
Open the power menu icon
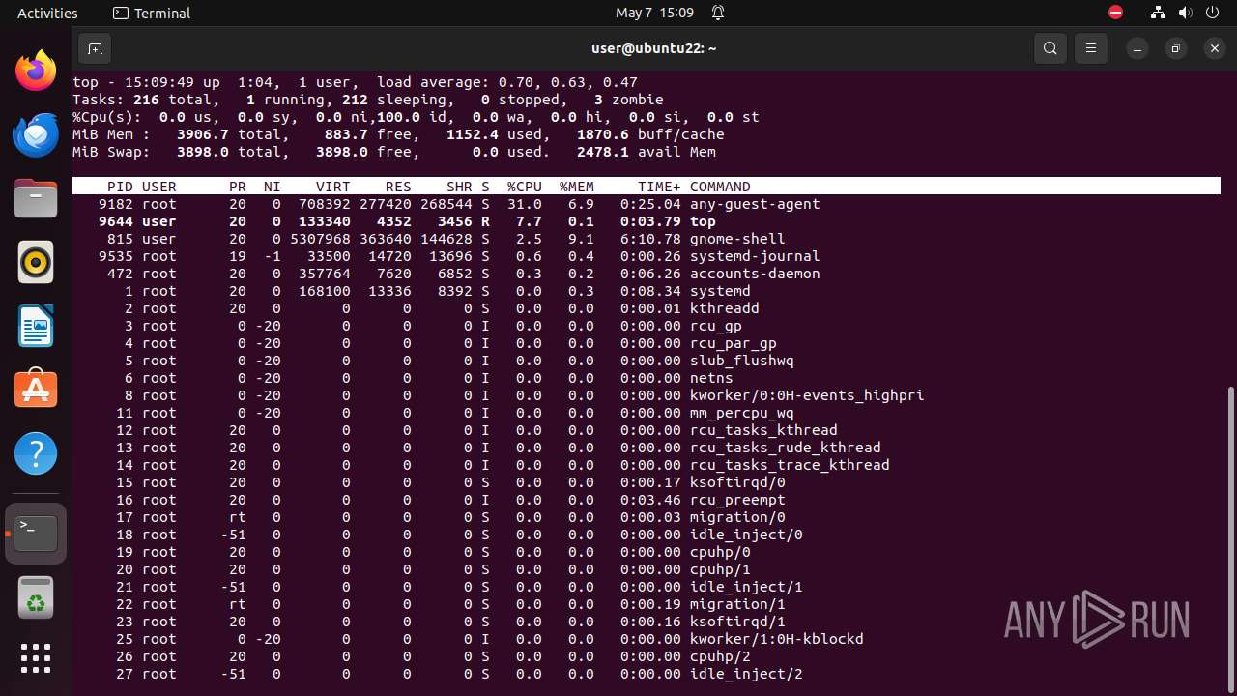(1213, 13)
